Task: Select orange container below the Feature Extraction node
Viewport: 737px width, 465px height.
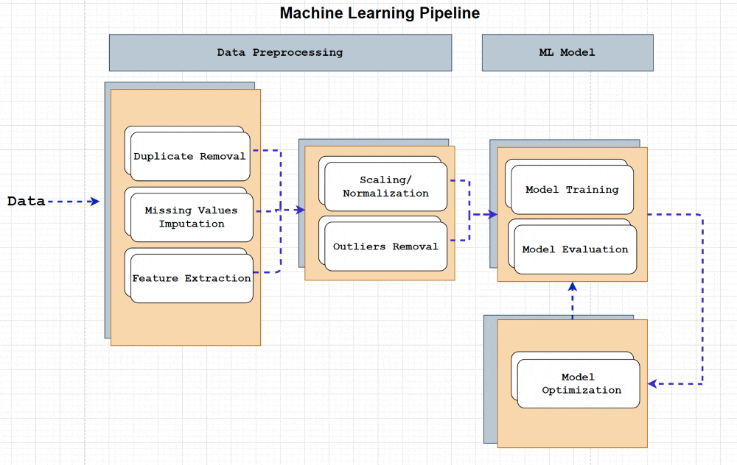Action: click(x=185, y=324)
